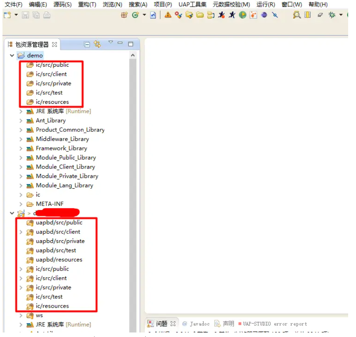The height and width of the screenshot is (337, 356).
Task: Click the yellow warning triangle icon
Action: click(x=168, y=15)
